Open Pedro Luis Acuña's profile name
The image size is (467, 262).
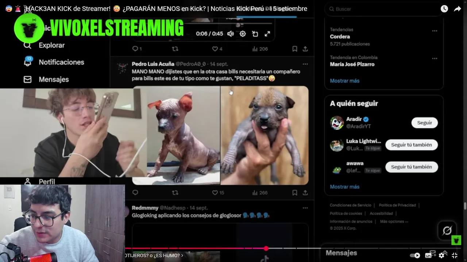[153, 64]
